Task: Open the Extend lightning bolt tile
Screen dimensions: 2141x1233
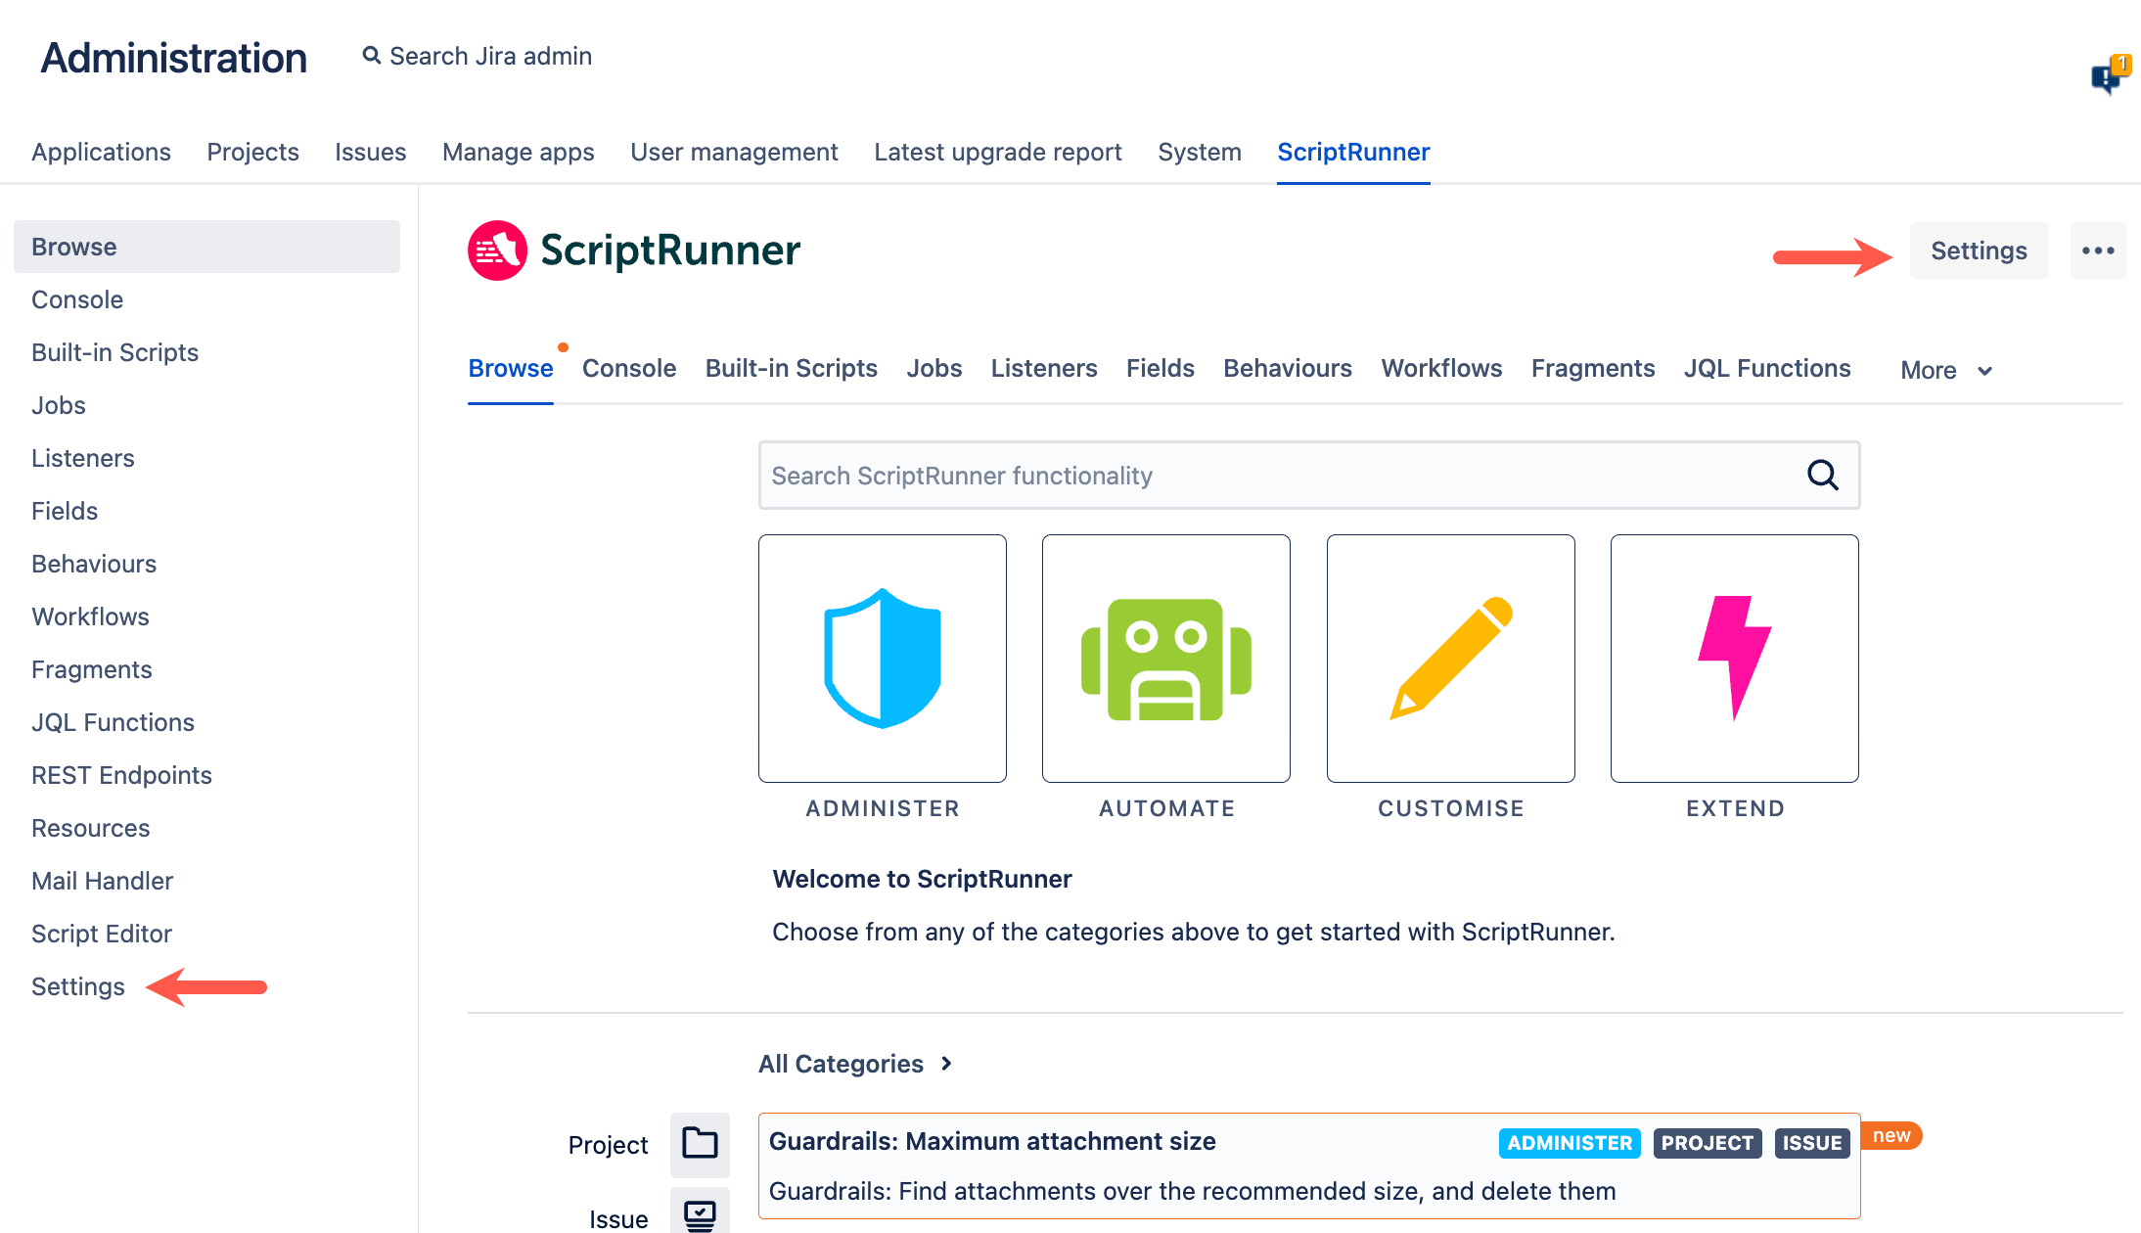Action: 1734,658
